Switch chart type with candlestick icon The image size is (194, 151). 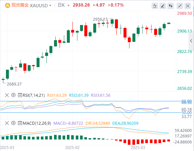(171, 6)
